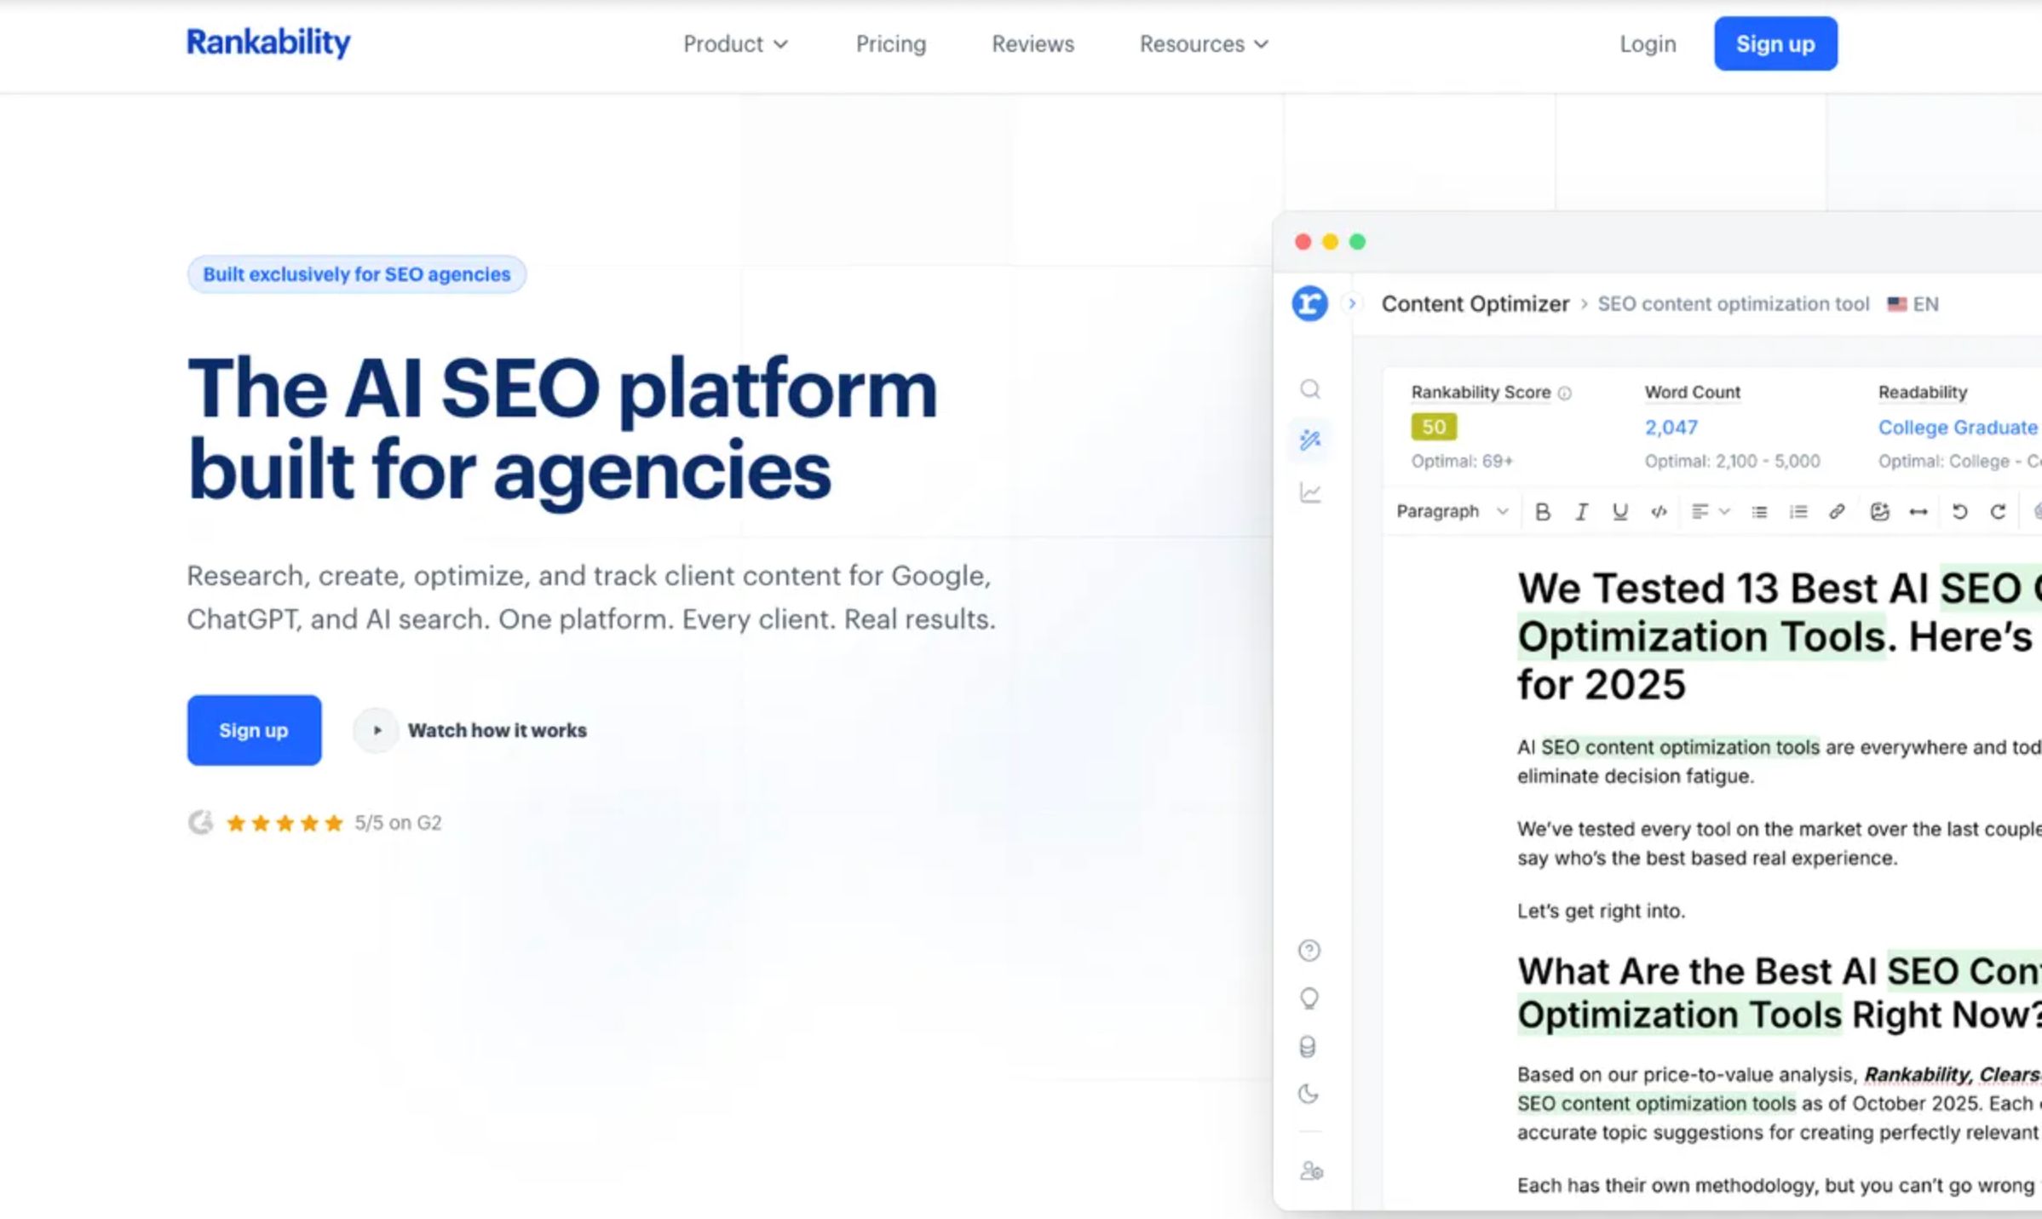This screenshot has height=1219, width=2042.
Task: Click the blue Sign up button
Action: [x=1775, y=43]
